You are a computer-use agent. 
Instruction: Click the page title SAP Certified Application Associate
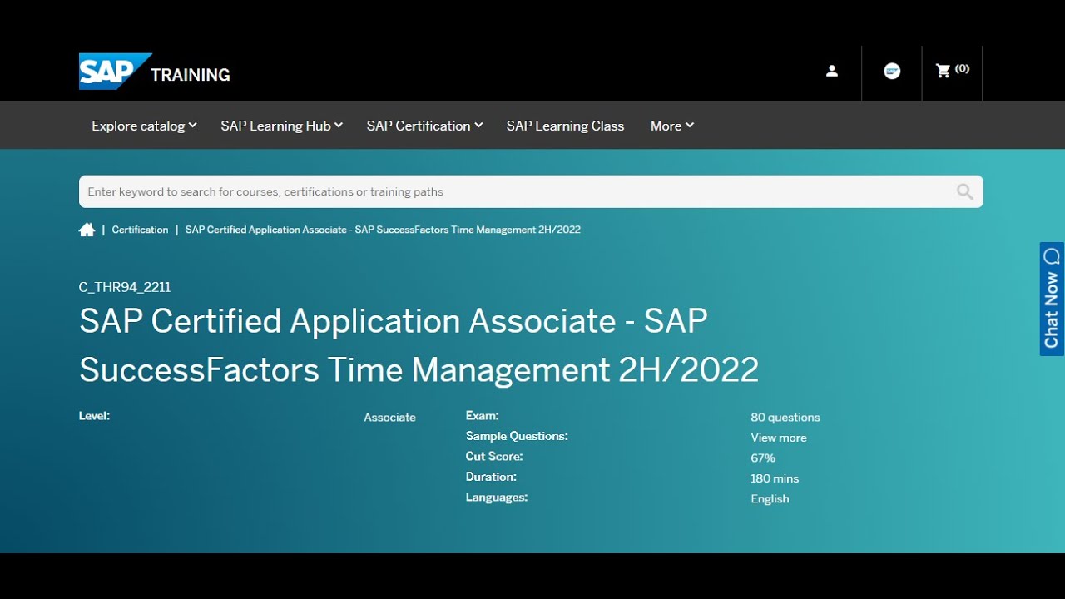pos(419,345)
